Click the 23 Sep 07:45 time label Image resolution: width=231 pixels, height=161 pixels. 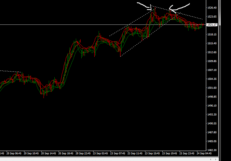[x=118, y=154]
